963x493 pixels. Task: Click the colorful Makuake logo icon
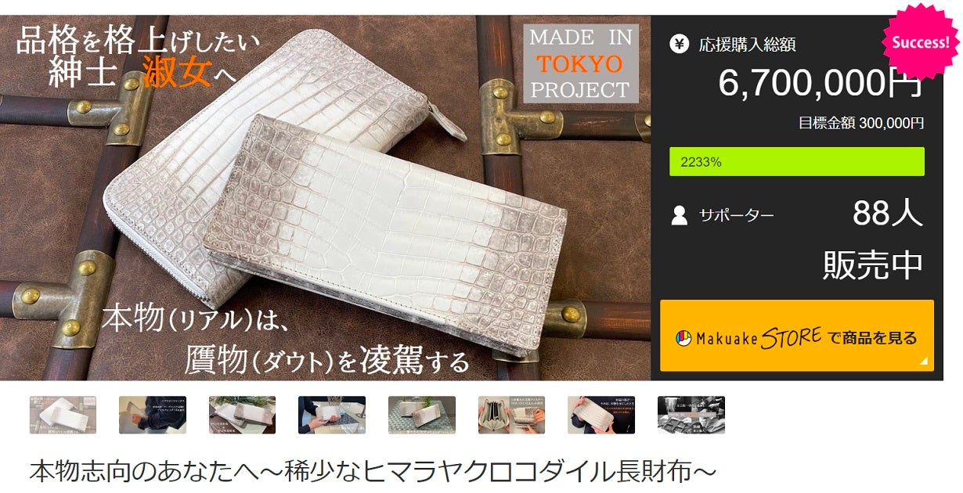click(x=683, y=338)
